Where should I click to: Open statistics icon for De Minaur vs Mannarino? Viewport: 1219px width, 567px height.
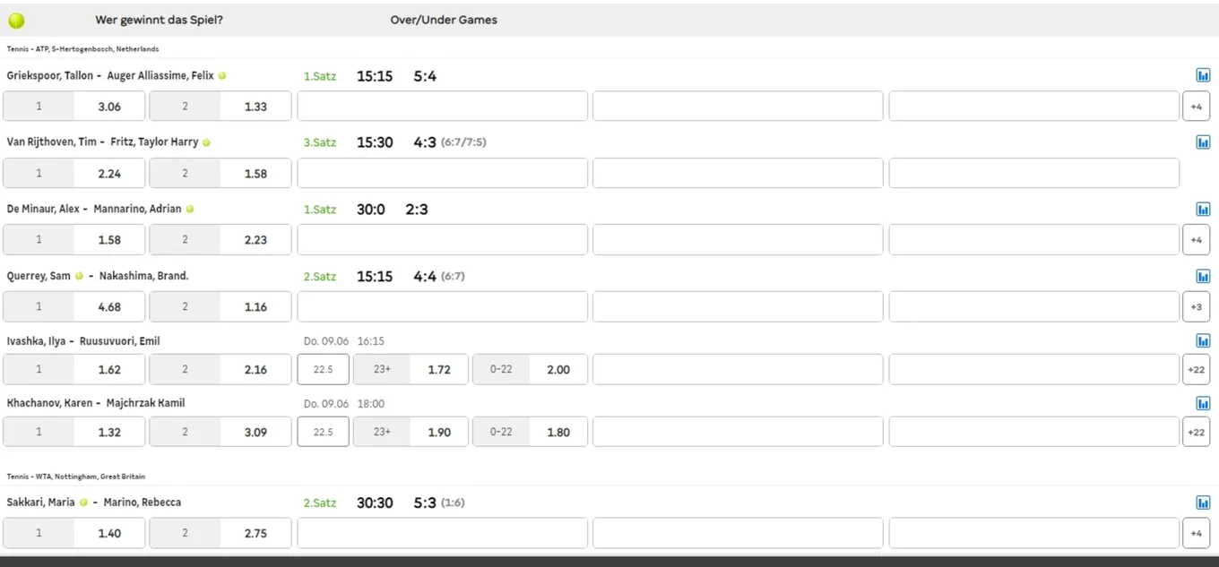1203,209
